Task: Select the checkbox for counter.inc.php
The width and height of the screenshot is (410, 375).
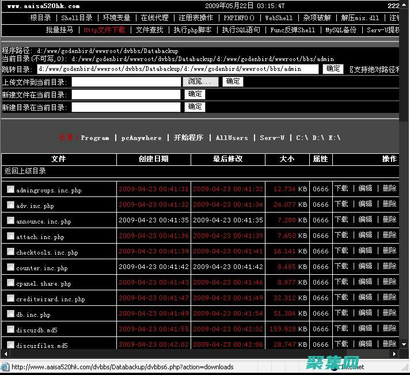Action: click(10, 267)
